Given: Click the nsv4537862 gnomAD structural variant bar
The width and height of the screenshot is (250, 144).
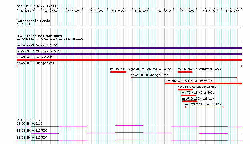Looking at the screenshot, I should point(118,72).
